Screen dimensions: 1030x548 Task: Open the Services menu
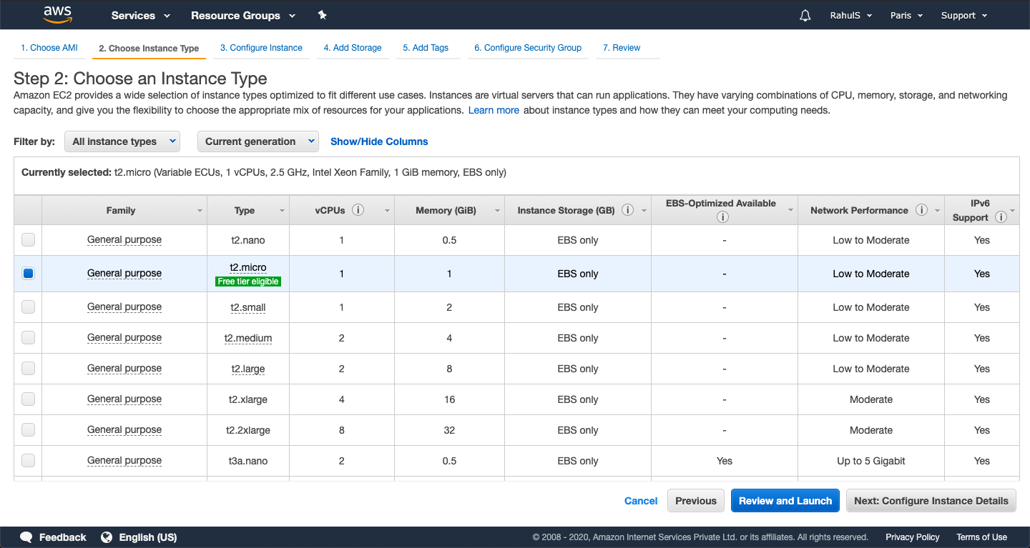click(x=140, y=16)
